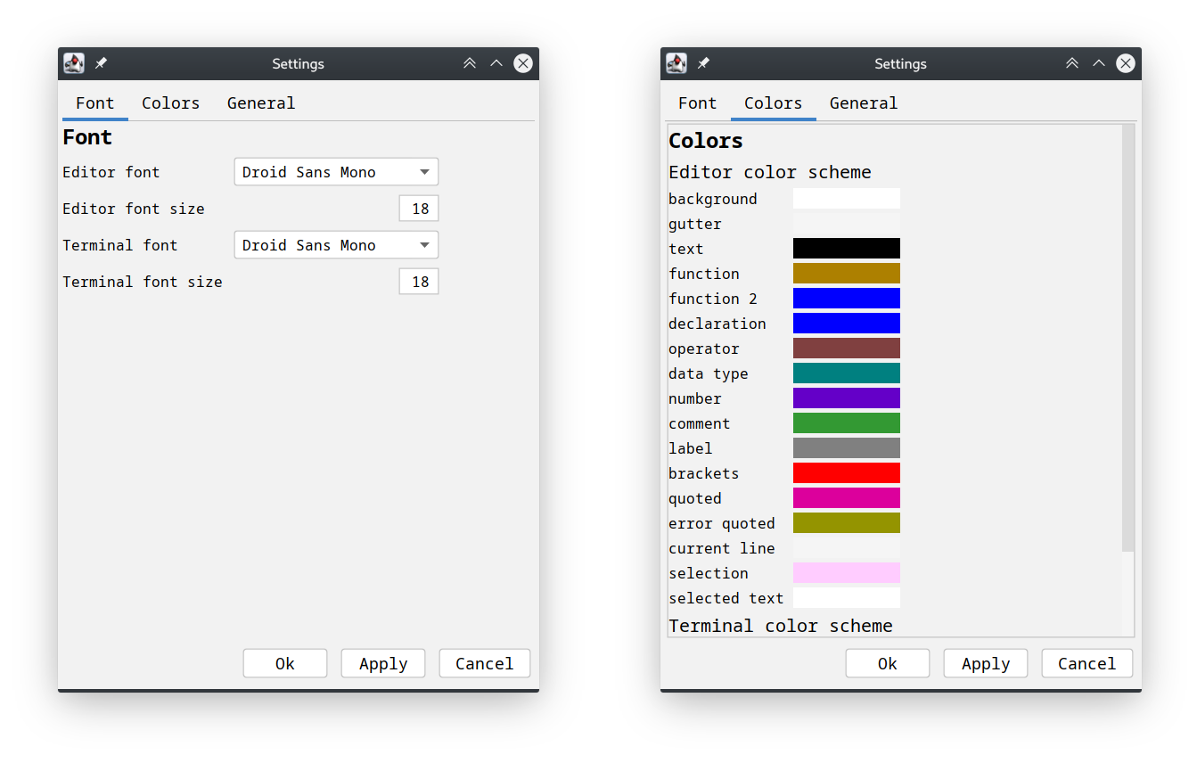Close the left Settings window
Image resolution: width=1197 pixels, height=763 pixels.
523,63
